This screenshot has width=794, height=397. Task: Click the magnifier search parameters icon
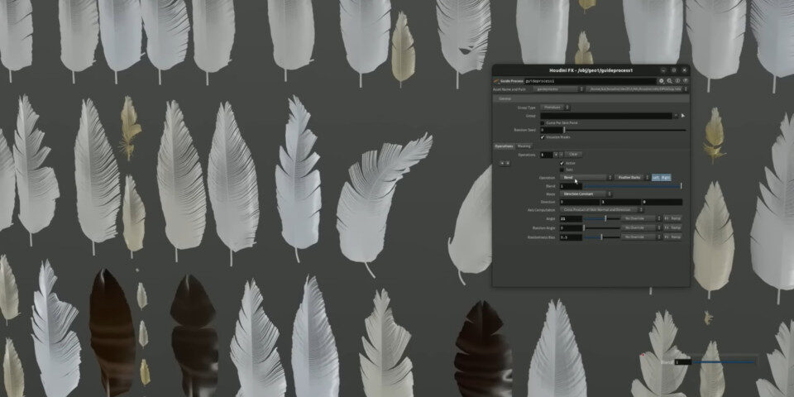click(669, 81)
